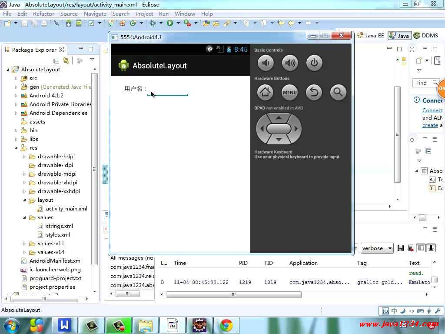Click the AbsoluteLayout app launcher icon
Image resolution: width=445 pixels, height=334 pixels.
pyautogui.click(x=123, y=65)
